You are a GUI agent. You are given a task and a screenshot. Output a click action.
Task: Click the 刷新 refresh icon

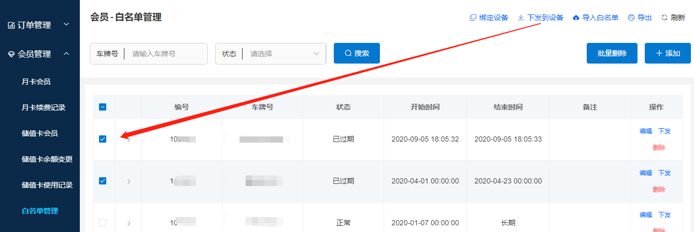click(x=664, y=18)
